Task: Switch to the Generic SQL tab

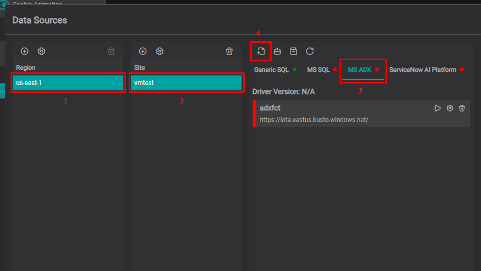Action: [272, 70]
